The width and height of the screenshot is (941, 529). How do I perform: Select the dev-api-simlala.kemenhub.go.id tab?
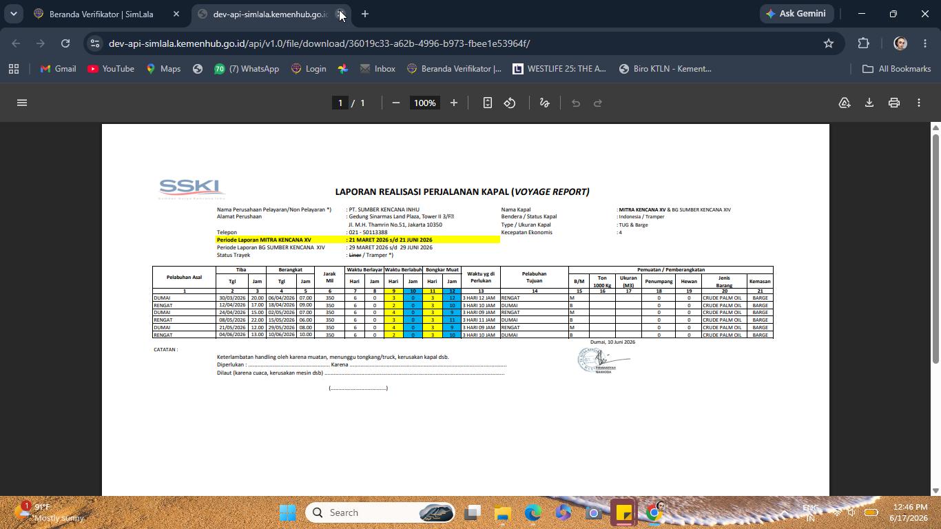(269, 14)
